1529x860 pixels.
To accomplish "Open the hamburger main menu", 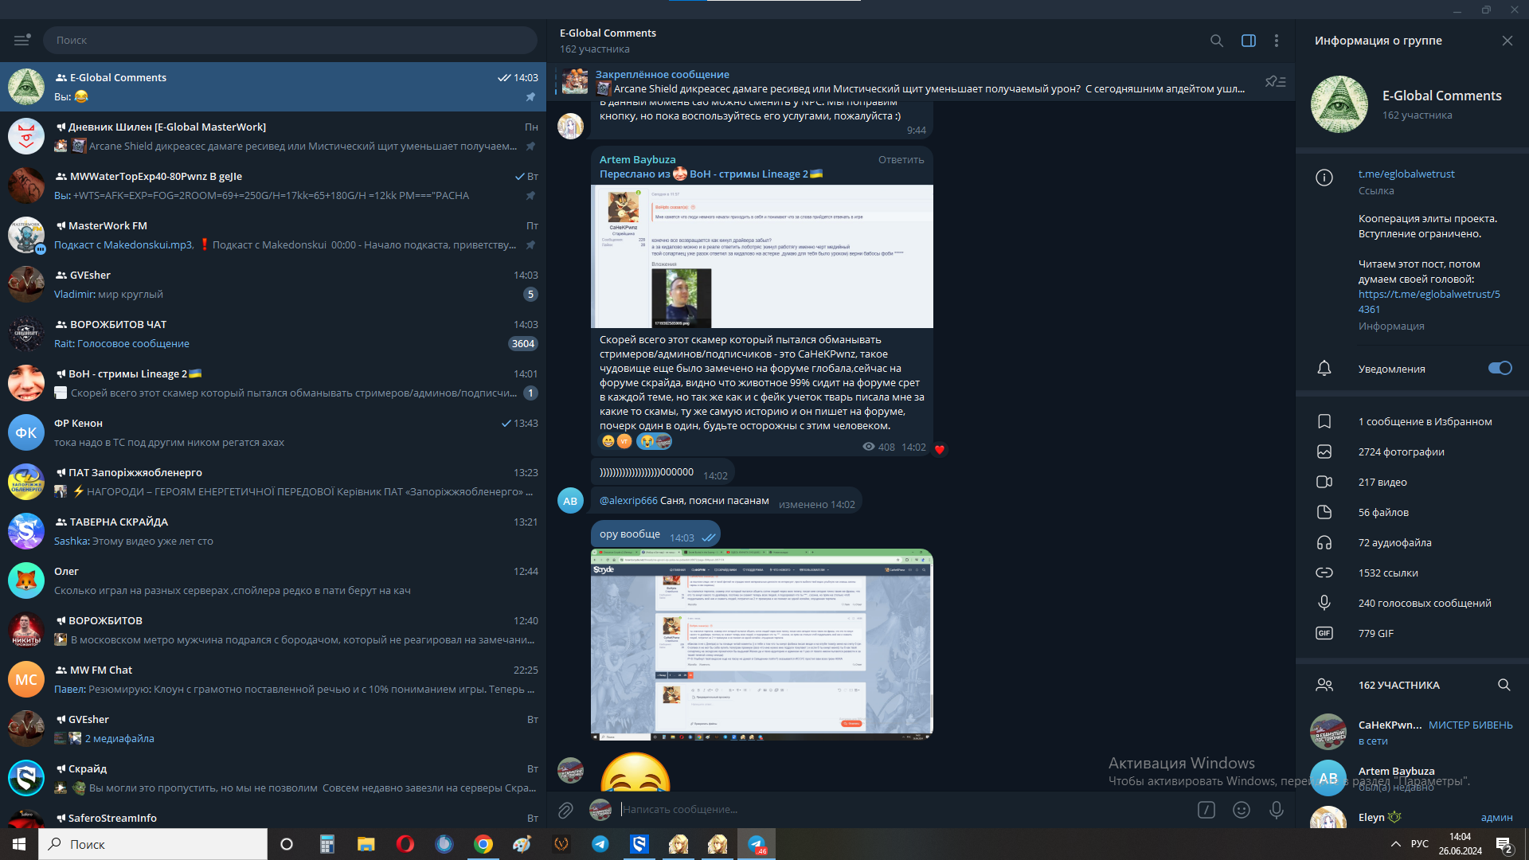I will click(x=22, y=40).
